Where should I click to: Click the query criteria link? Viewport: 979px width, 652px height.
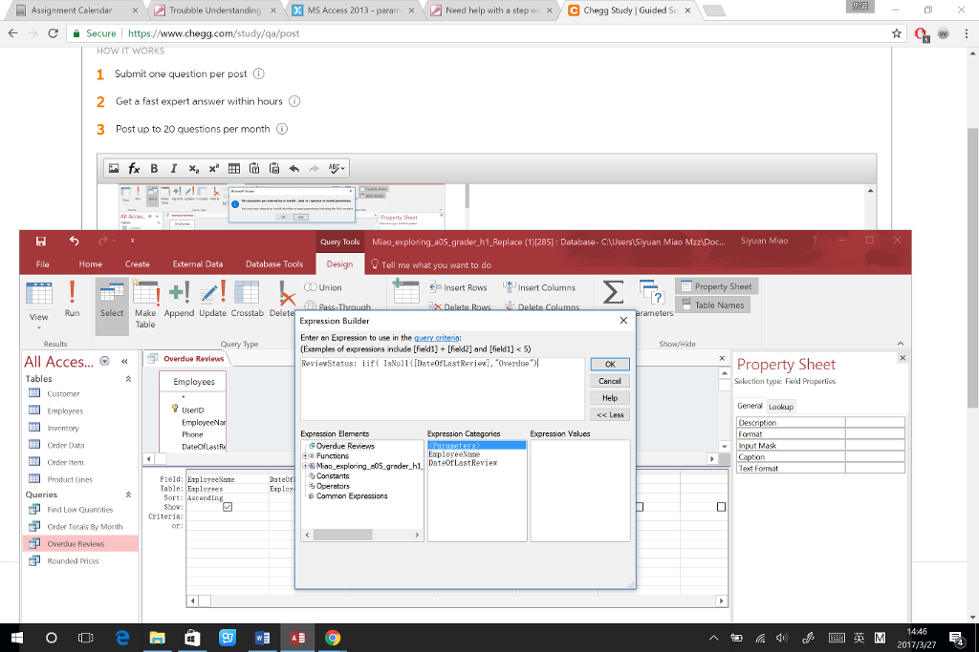pyautogui.click(x=436, y=338)
